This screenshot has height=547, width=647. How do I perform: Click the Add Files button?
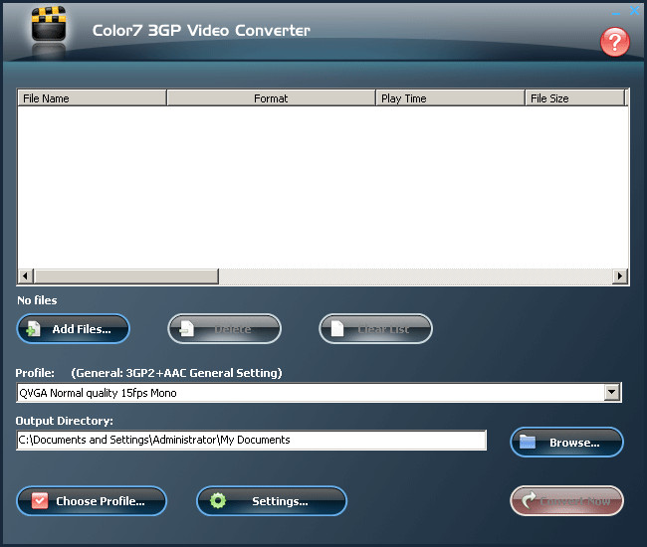(x=73, y=329)
